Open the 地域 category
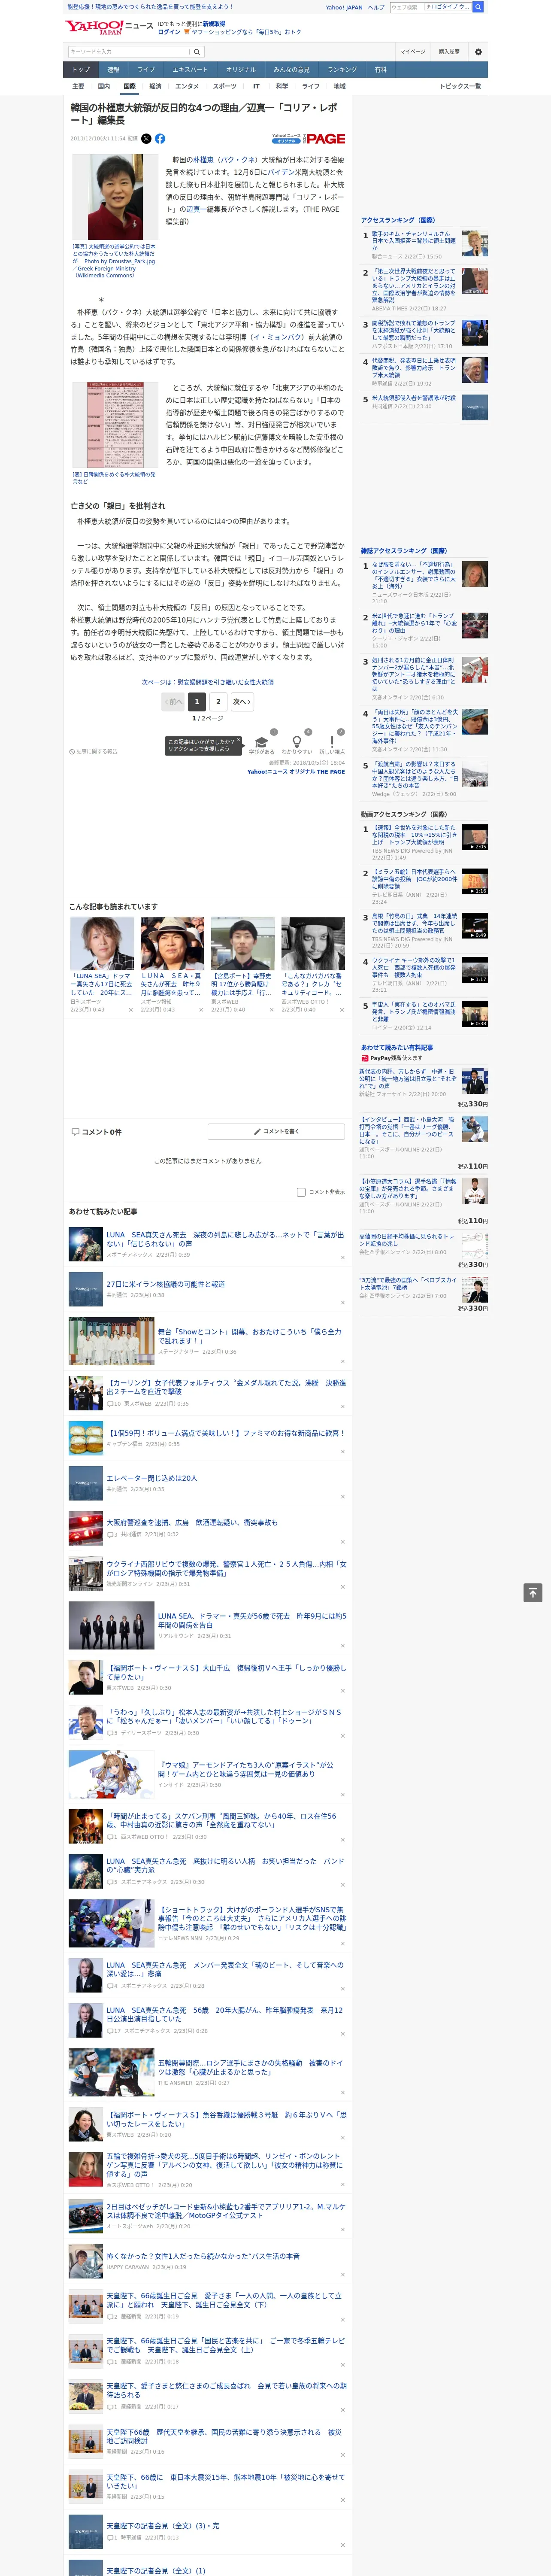The image size is (551, 2576). pyautogui.click(x=340, y=86)
